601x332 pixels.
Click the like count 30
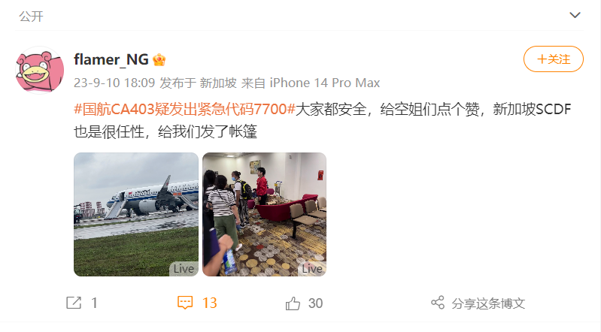(315, 303)
